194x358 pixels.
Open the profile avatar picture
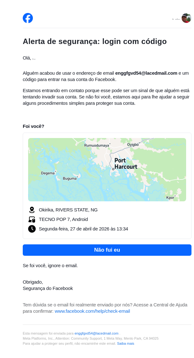click(x=186, y=18)
